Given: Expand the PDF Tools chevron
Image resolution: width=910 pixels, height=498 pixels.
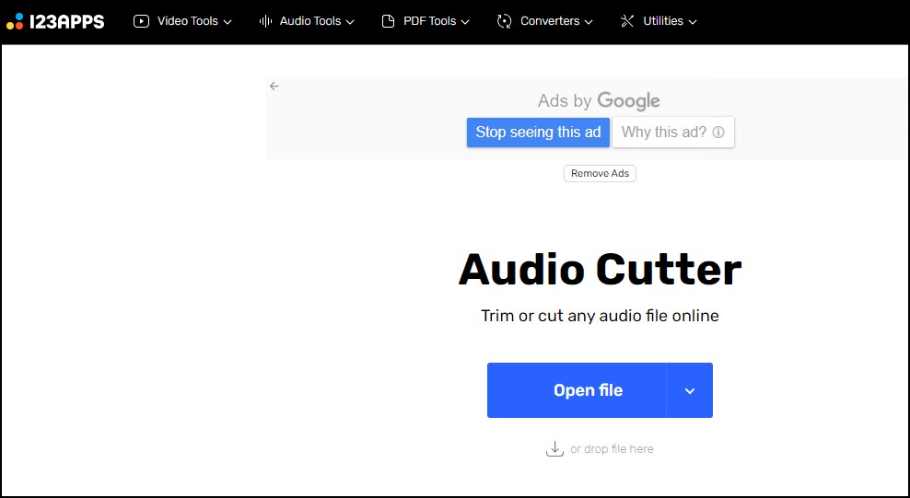Looking at the screenshot, I should click(465, 22).
